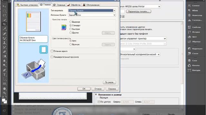Select the Eraser tool

click(4, 52)
